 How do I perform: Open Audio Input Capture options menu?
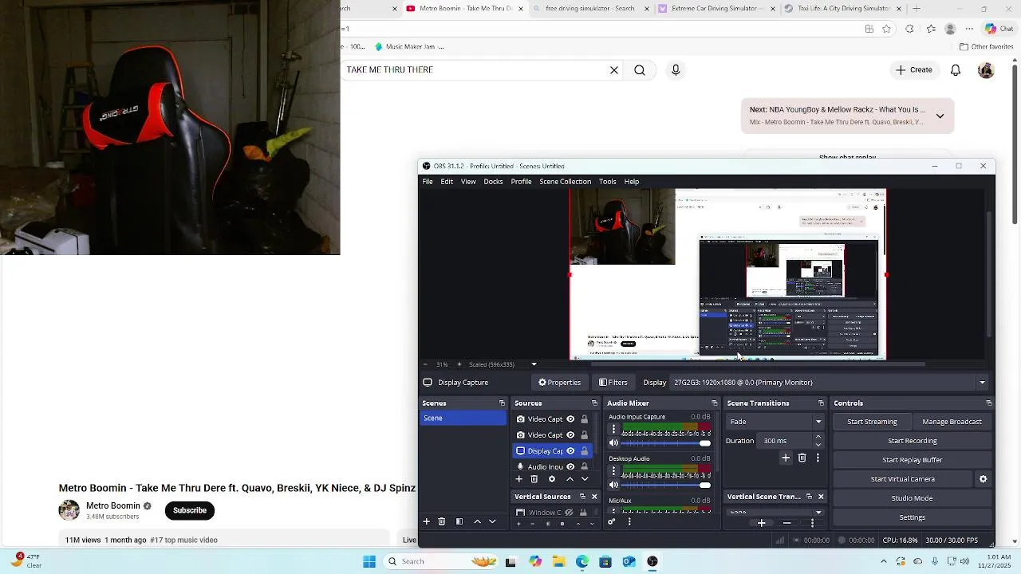[613, 429]
